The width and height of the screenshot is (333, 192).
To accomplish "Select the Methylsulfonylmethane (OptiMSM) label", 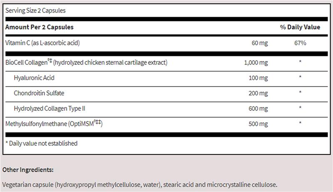I will pos(54,124).
